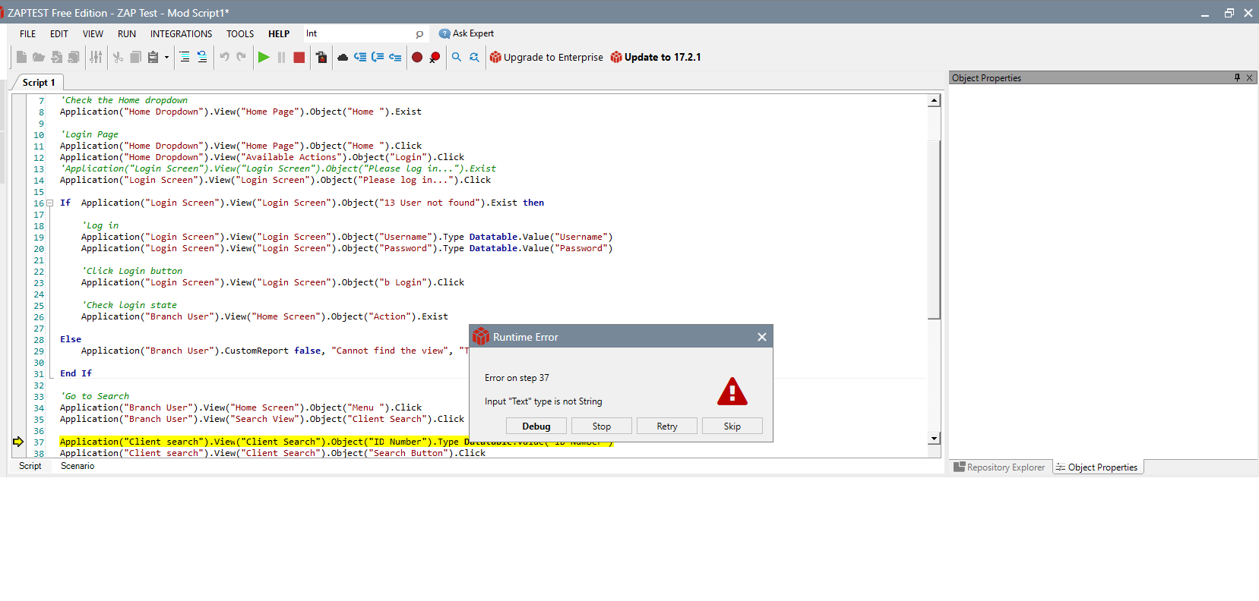Viewport: 1259px width, 601px height.
Task: Click the Step Over debug icon
Action: coord(378,57)
